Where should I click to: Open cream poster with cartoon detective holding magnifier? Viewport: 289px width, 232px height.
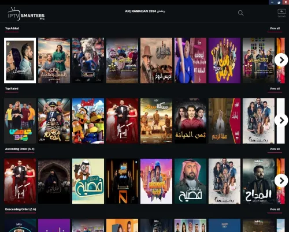point(88,181)
